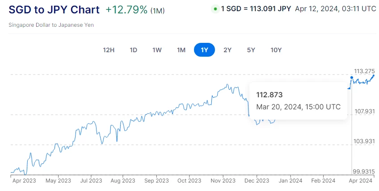Click the 'Sep 2023' x-axis label

tap(156, 181)
